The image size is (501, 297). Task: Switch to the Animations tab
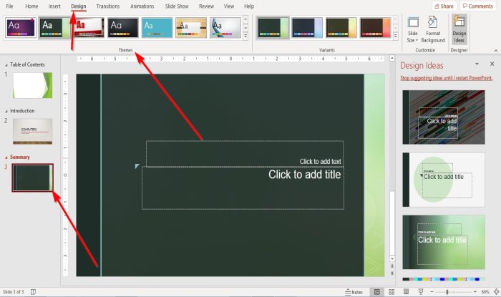pyautogui.click(x=142, y=6)
